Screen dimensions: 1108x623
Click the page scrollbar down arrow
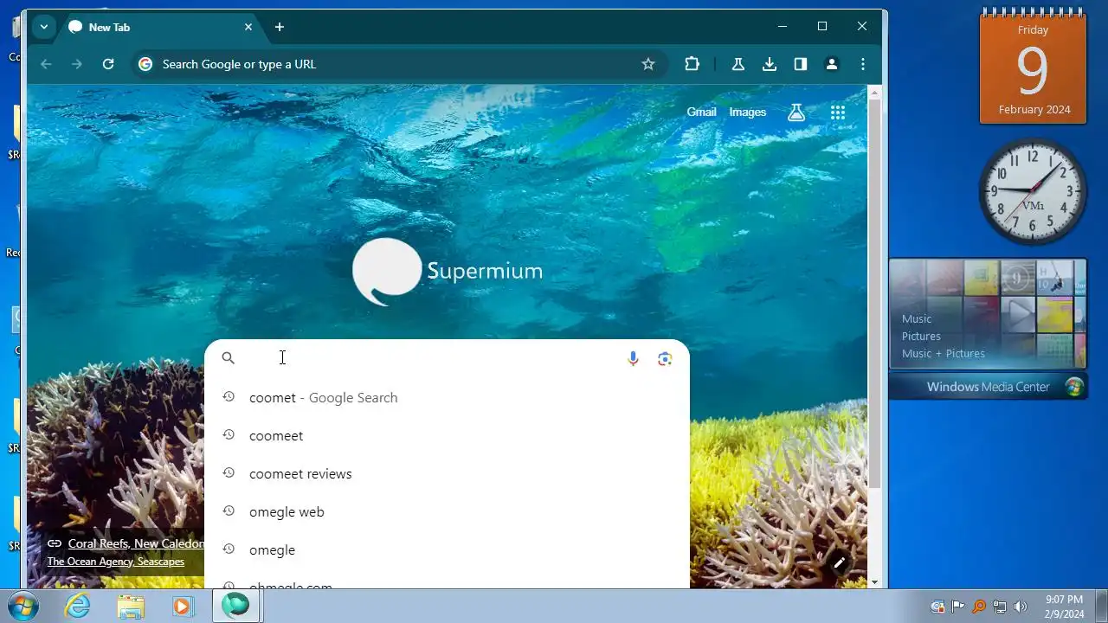tap(874, 582)
